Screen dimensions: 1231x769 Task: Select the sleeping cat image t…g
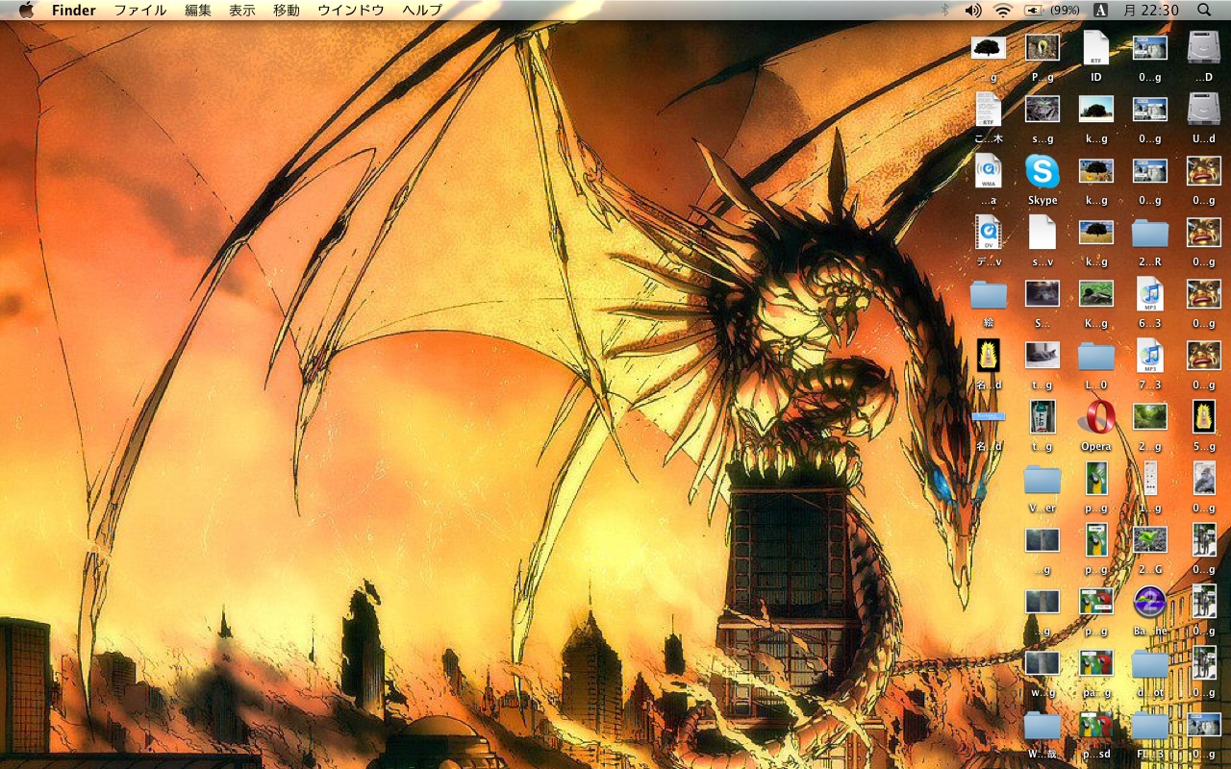(x=1043, y=356)
